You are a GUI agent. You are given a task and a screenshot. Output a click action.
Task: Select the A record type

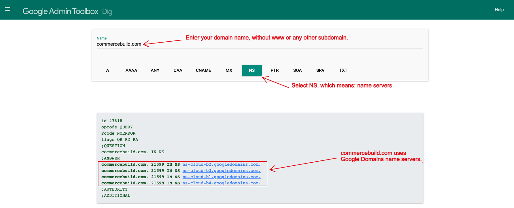pyautogui.click(x=107, y=70)
